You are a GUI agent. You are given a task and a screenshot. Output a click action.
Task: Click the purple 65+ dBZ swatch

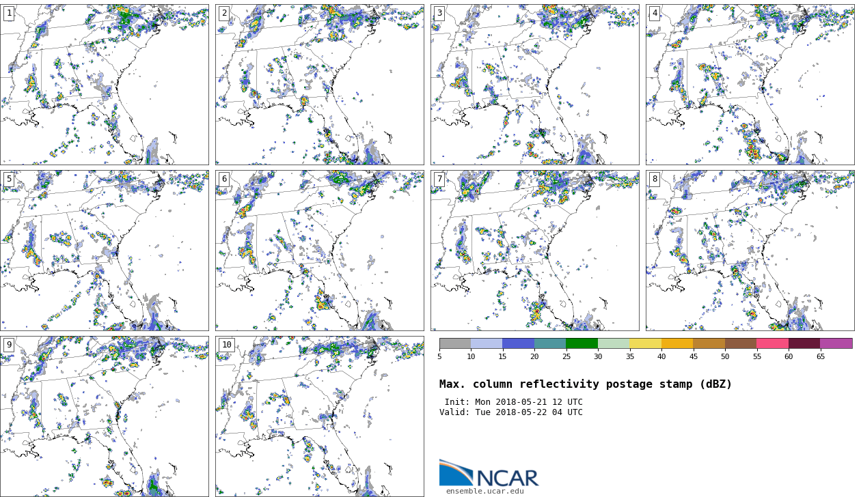[x=836, y=343]
